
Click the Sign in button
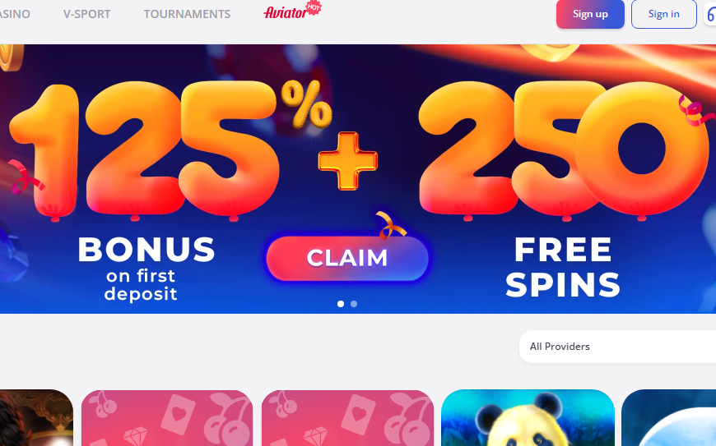(x=663, y=14)
